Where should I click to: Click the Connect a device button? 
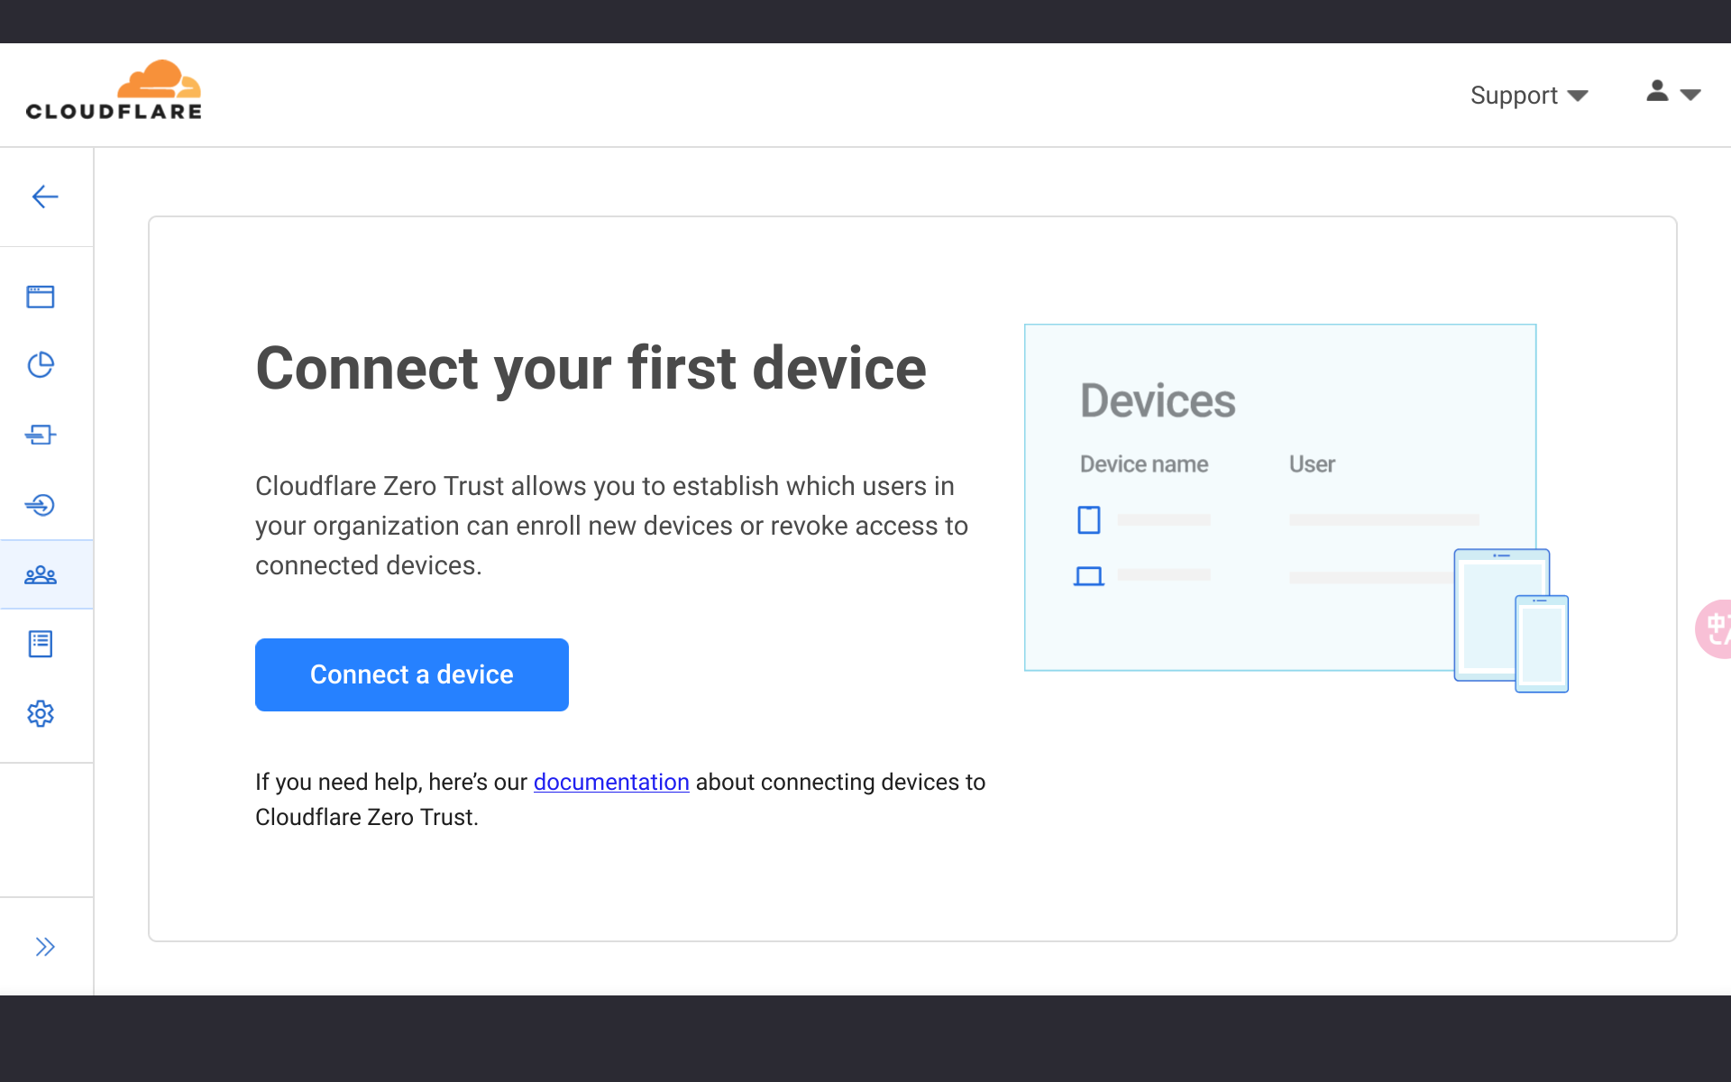pyautogui.click(x=412, y=674)
